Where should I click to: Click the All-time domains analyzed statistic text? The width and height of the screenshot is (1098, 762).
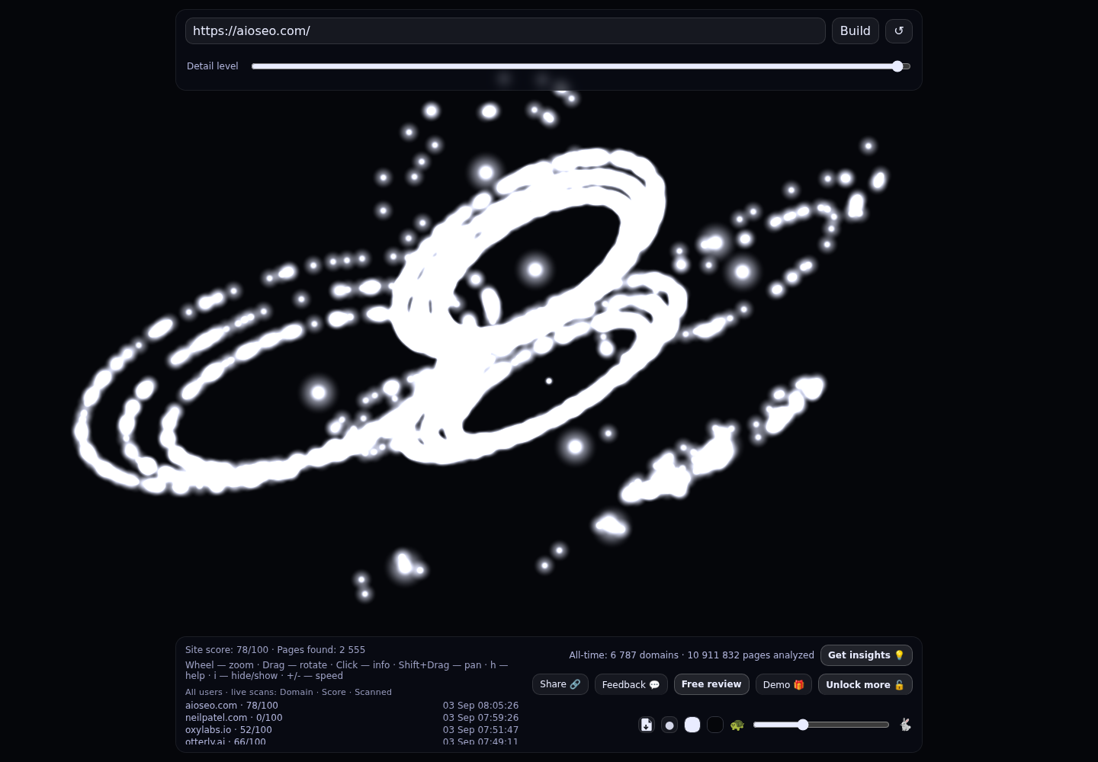pyautogui.click(x=692, y=655)
